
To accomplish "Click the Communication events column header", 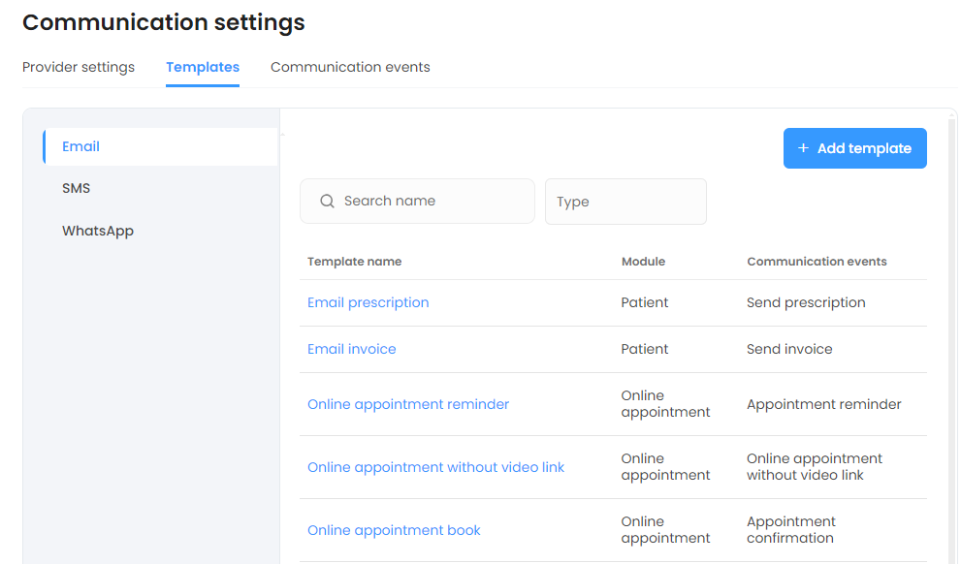I will 817,262.
